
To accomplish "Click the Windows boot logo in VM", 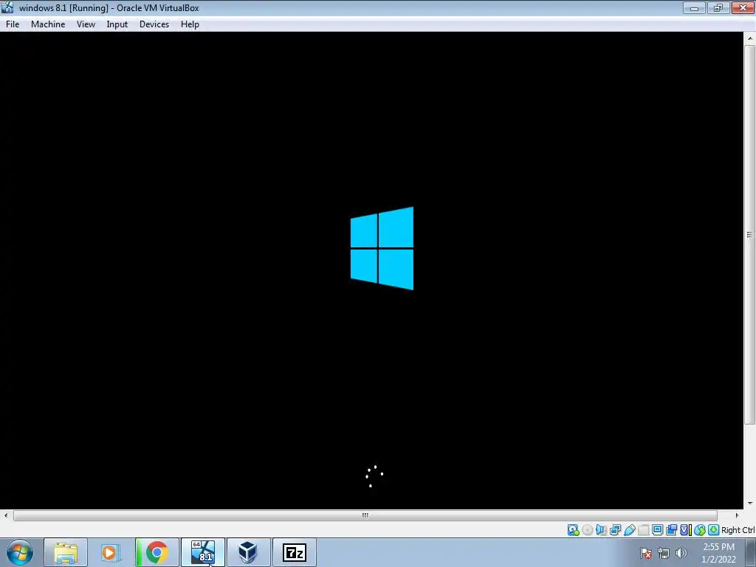I will click(x=382, y=248).
